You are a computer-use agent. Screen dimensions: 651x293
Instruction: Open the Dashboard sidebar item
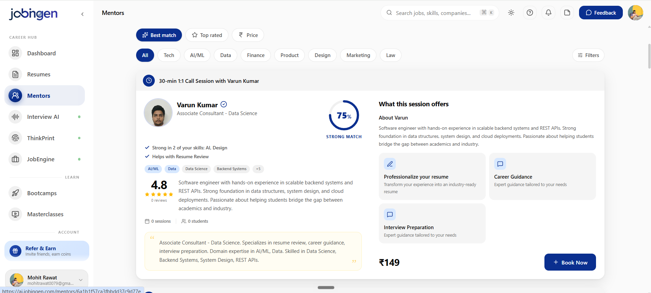(44, 53)
